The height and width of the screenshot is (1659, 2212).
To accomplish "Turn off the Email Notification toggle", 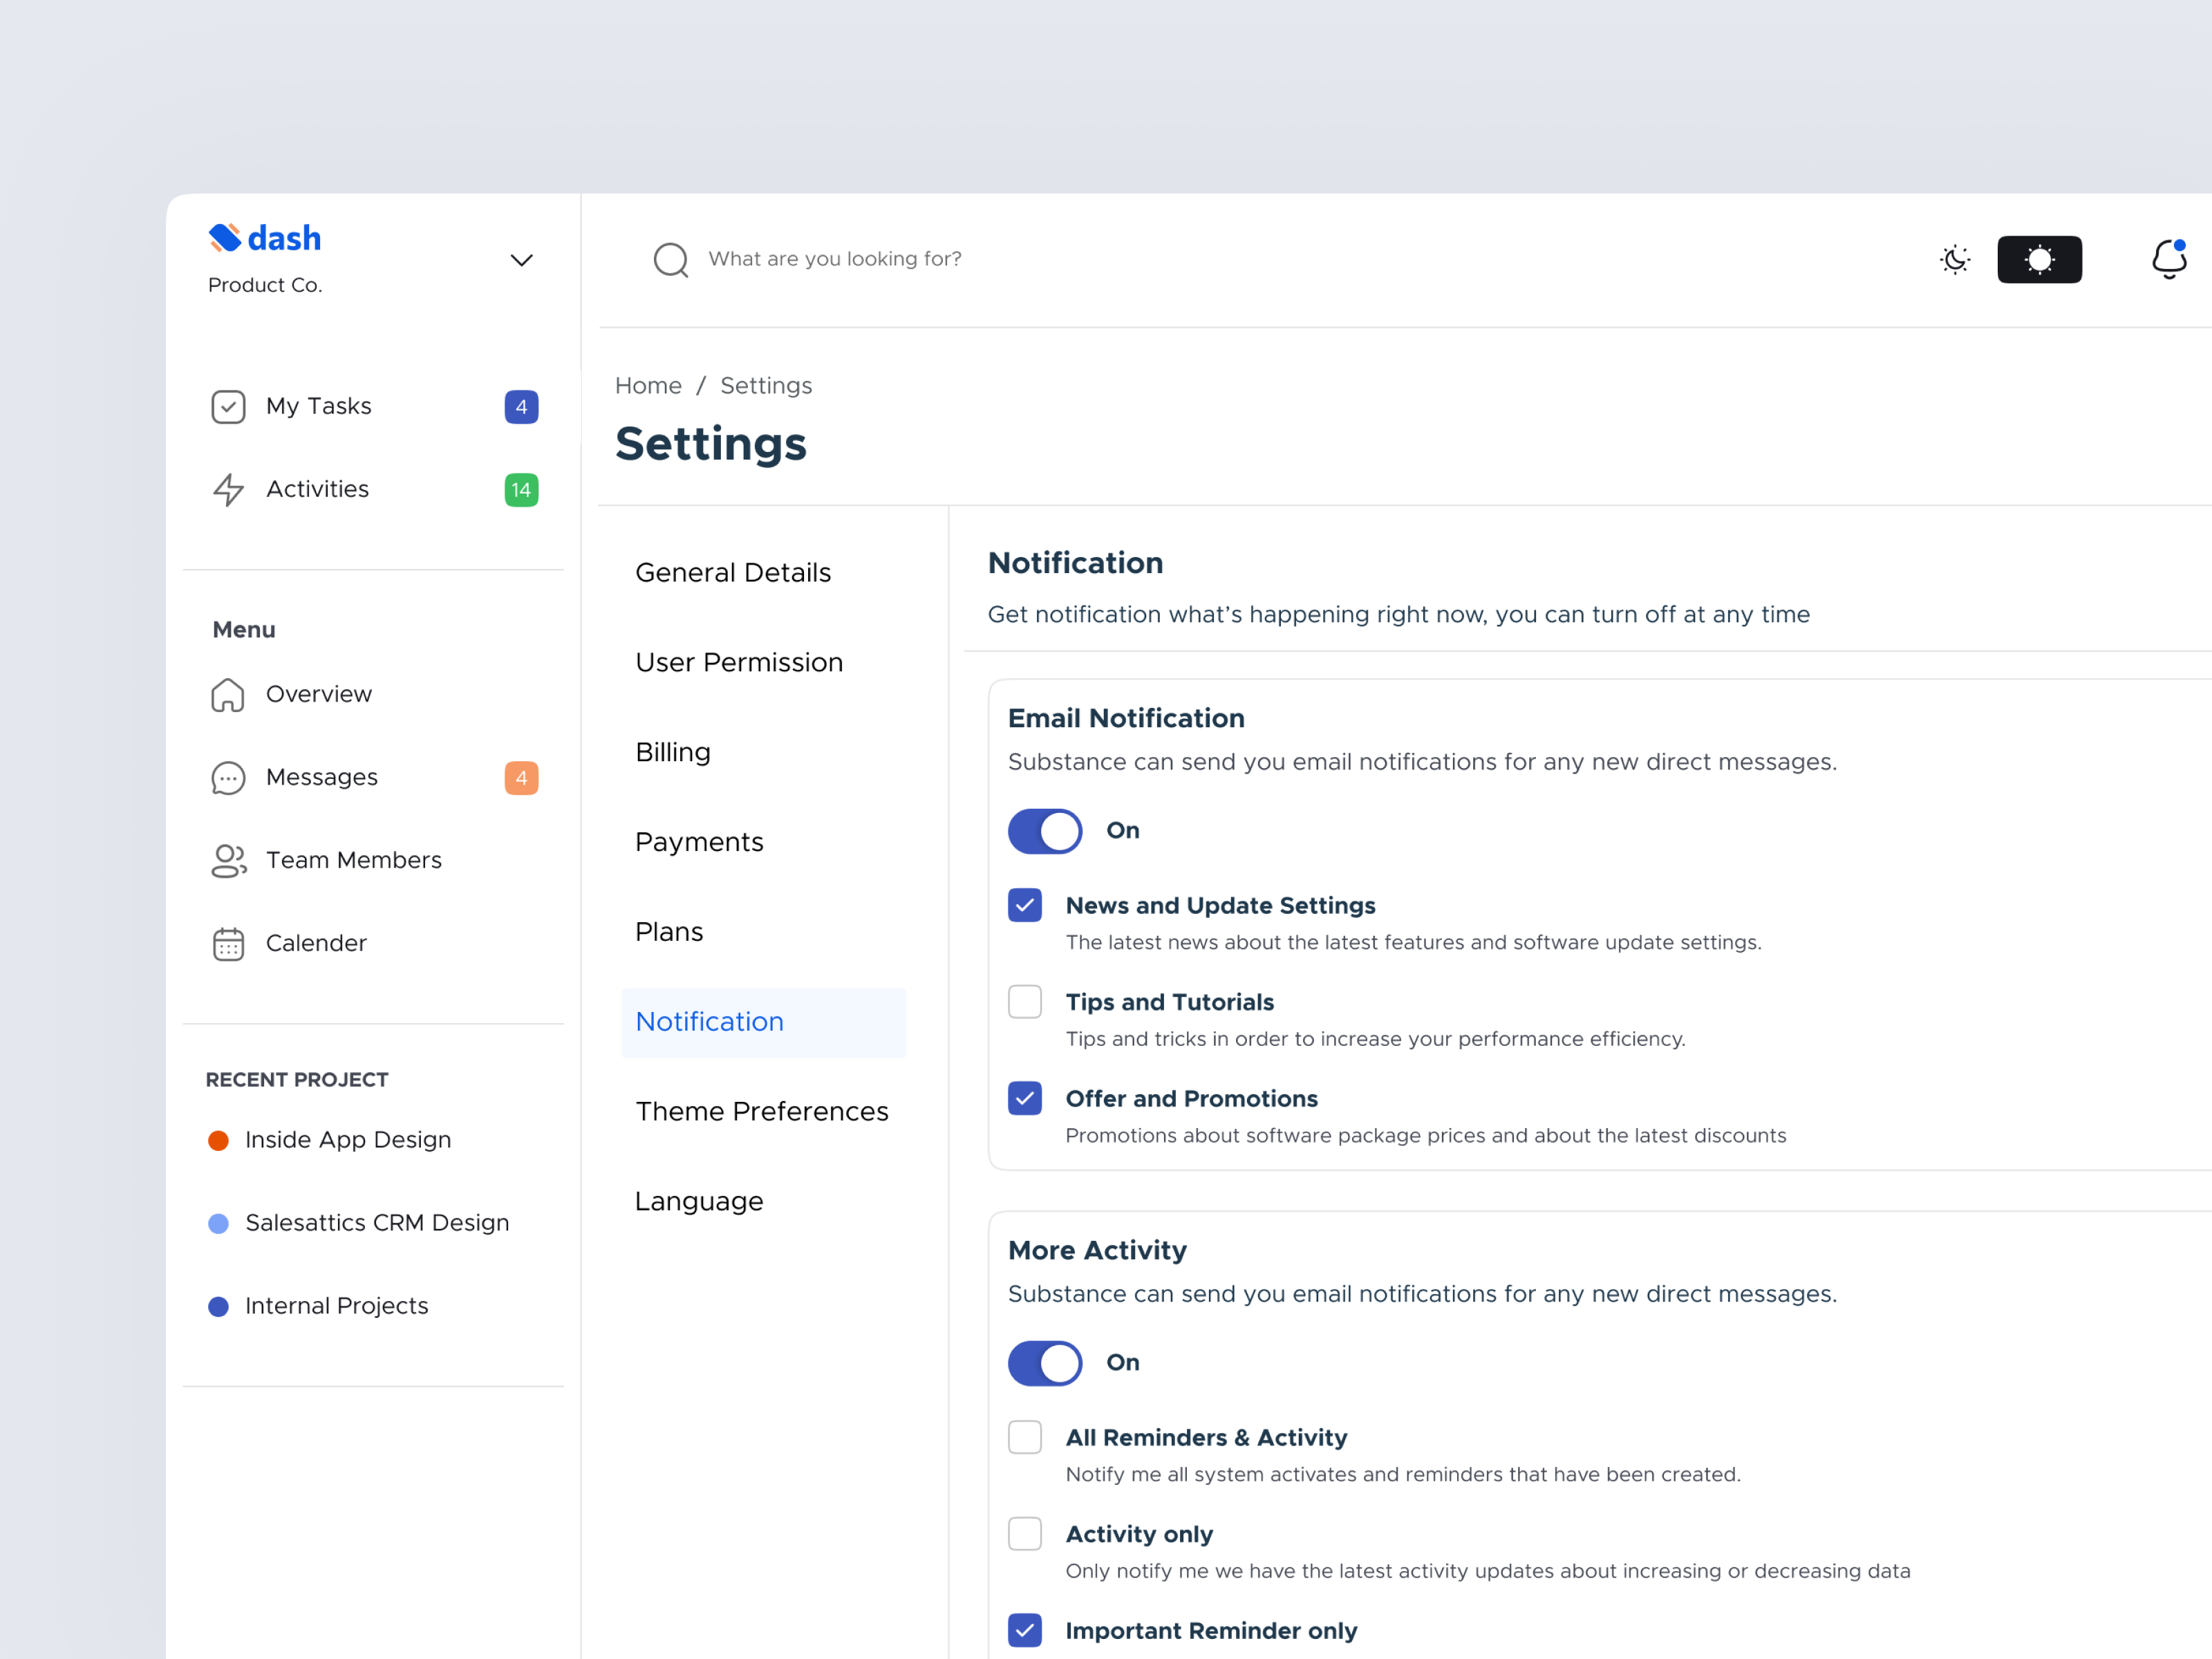I will tap(1045, 831).
